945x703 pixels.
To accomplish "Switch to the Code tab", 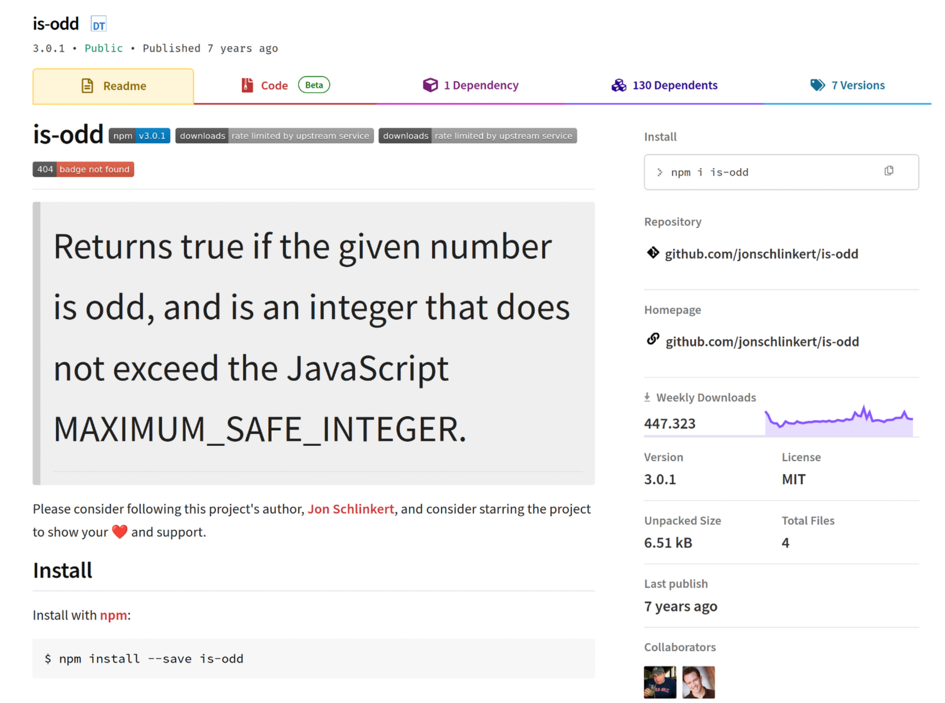I will coord(285,86).
